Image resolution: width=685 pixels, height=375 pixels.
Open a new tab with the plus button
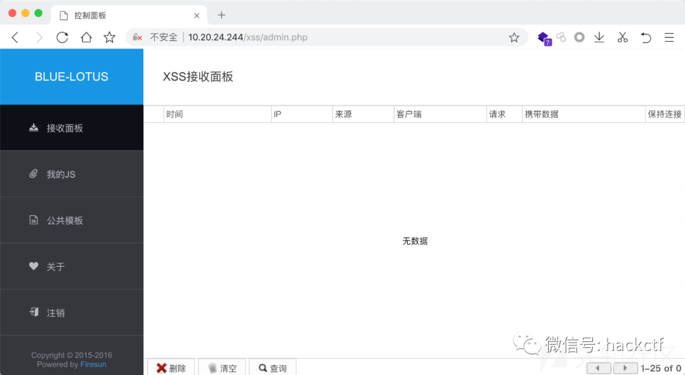(x=221, y=15)
